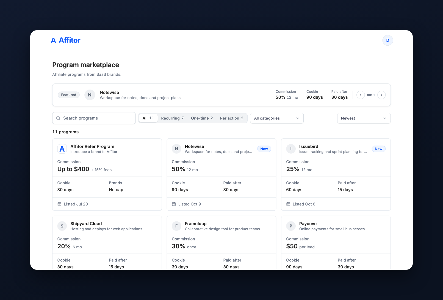443x300 pixels.
Task: Open the Affitor Refer Program card title
Action: pyautogui.click(x=92, y=146)
